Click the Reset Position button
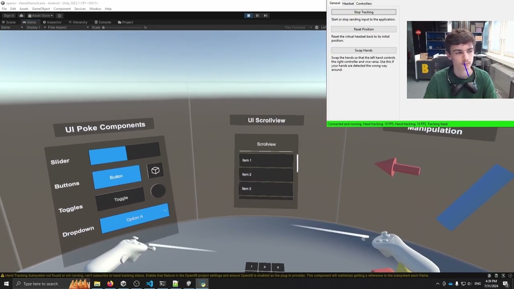514x289 pixels. (364, 29)
